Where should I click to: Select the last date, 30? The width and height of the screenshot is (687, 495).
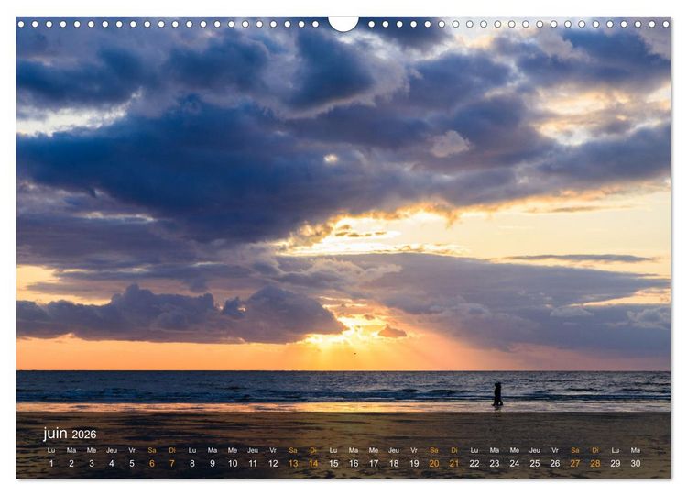pyautogui.click(x=636, y=464)
